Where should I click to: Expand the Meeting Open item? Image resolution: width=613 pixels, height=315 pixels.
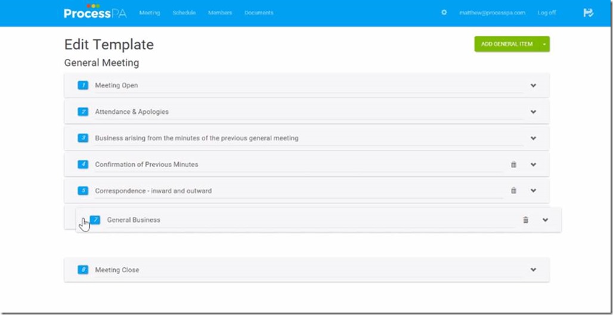pyautogui.click(x=533, y=85)
